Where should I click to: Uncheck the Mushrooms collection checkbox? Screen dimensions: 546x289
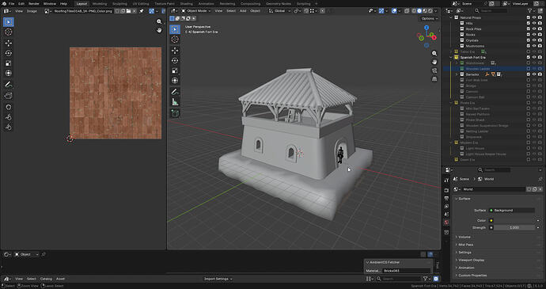[529, 46]
